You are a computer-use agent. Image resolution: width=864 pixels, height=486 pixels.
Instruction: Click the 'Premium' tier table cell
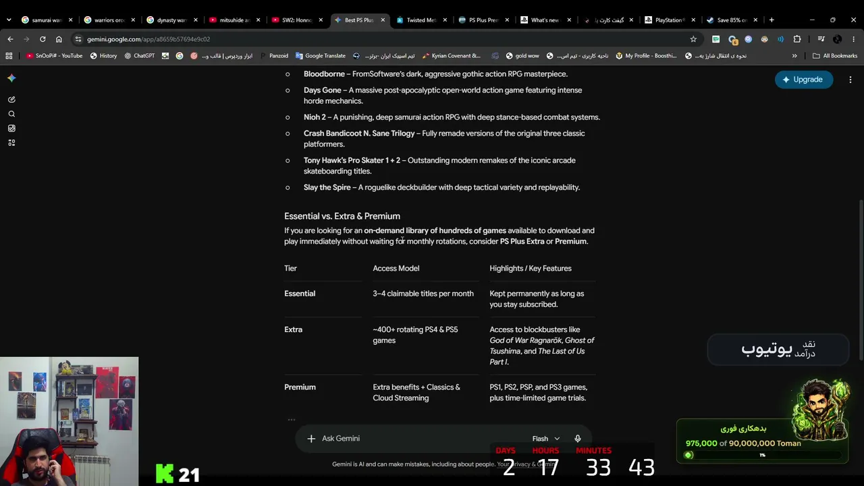point(300,387)
